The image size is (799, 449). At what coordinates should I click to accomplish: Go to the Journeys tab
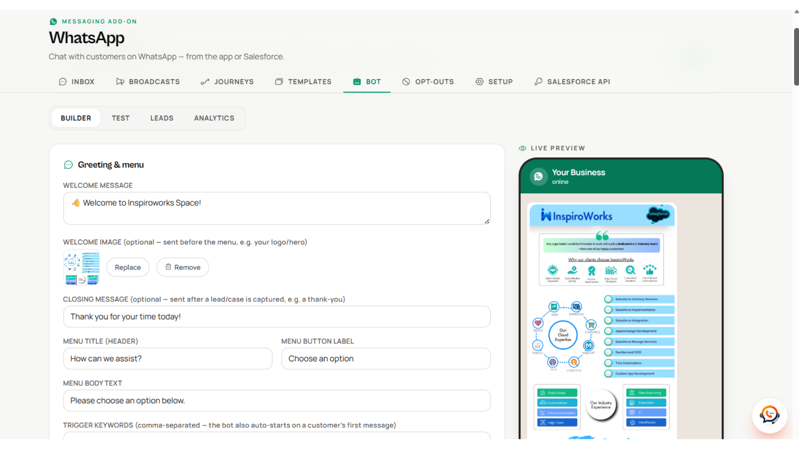(x=227, y=82)
